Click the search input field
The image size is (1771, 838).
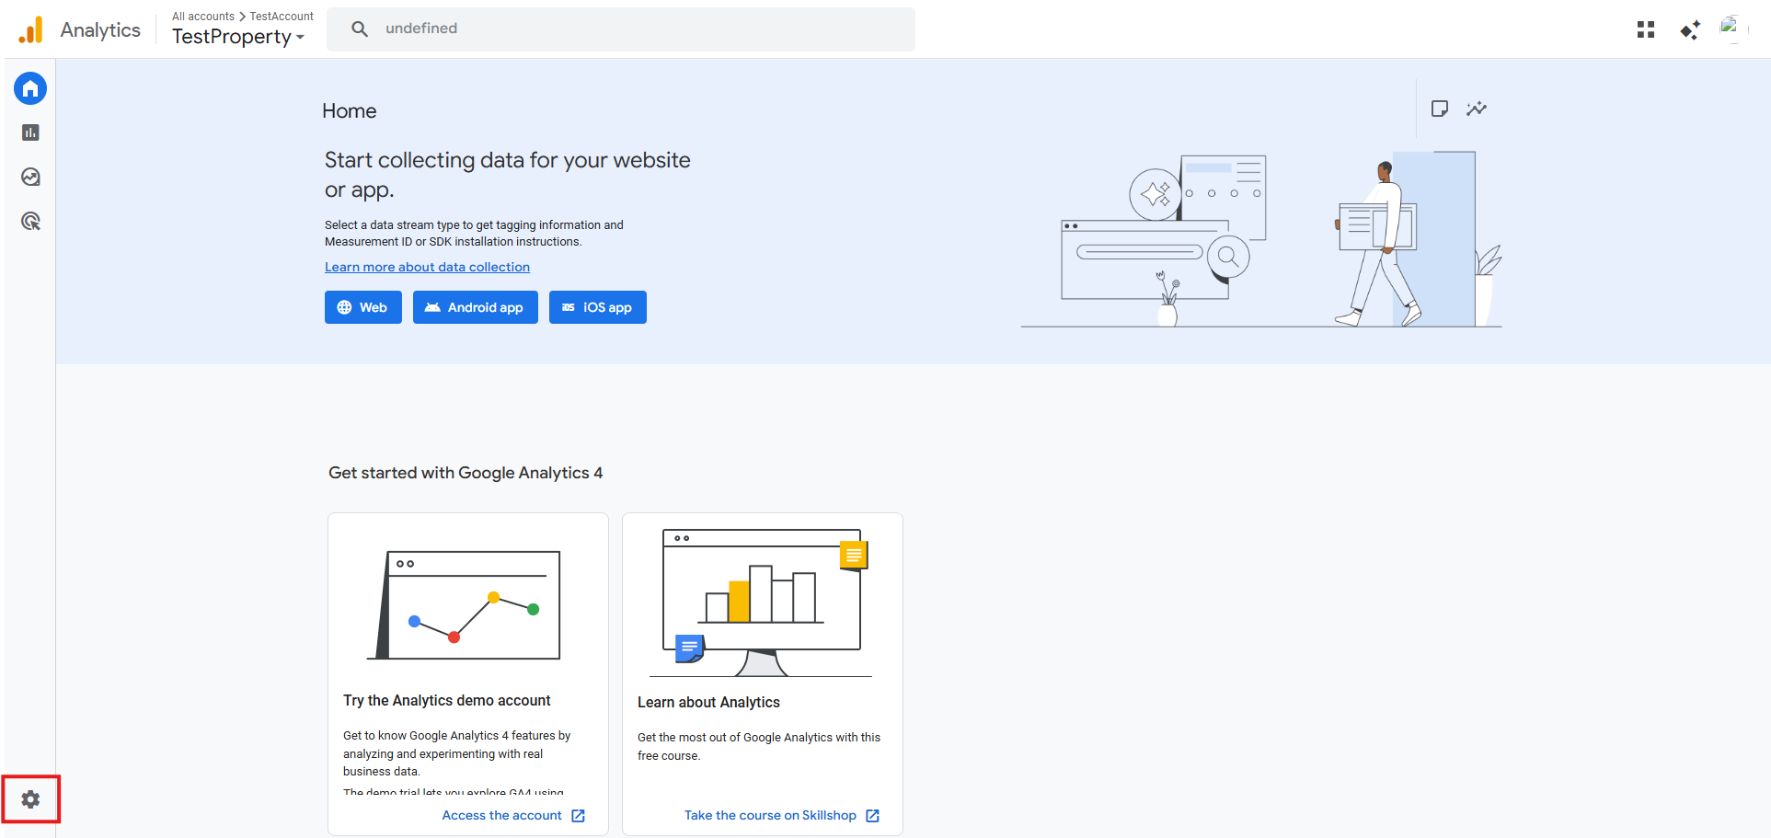tap(635, 29)
